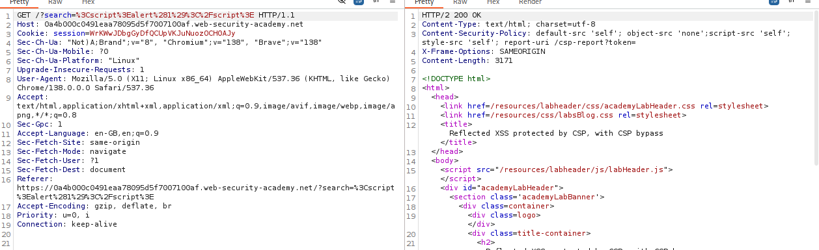Screen dimensions: 819x250
Task: Switch to response Render tab
Action: pyautogui.click(x=530, y=2)
